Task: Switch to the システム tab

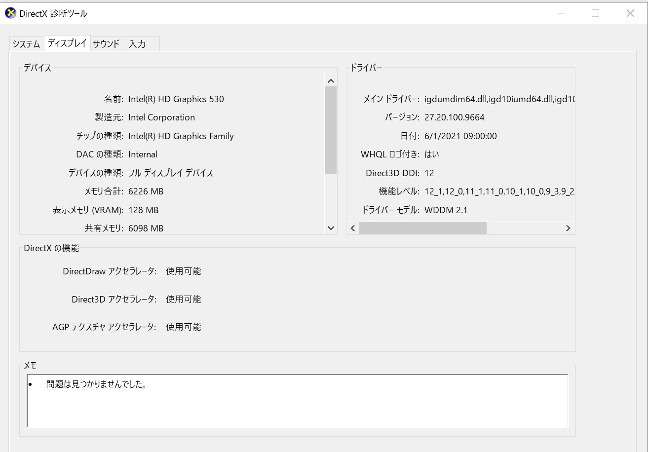Action: pyautogui.click(x=26, y=43)
